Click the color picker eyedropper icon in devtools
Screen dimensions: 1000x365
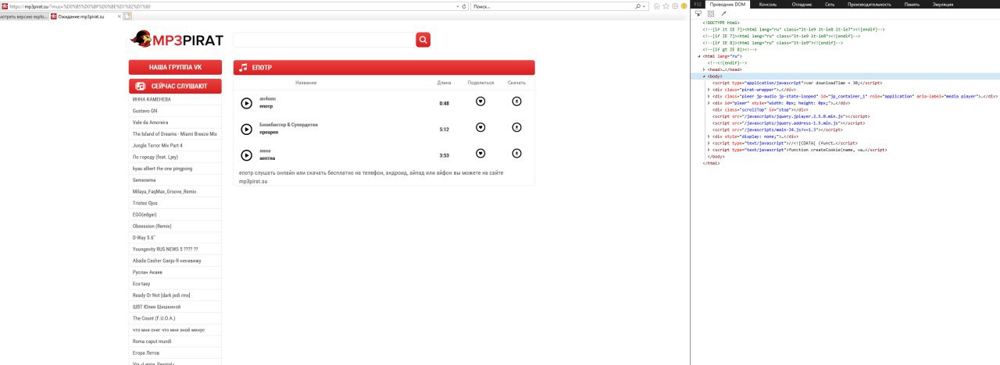pos(723,13)
